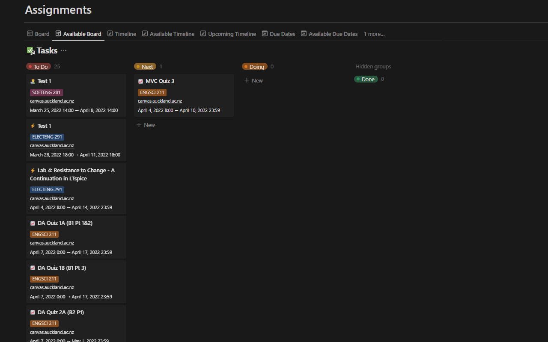Click the chart icon on DA Quiz 1B
Screen dimensions: 548x342
pos(33,268)
